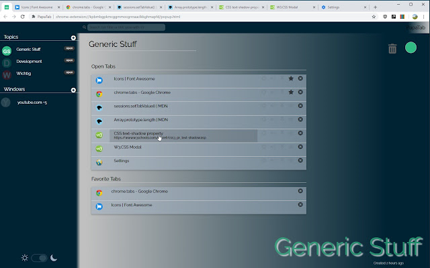The width and height of the screenshot is (430, 268).
Task: Open the Development topic
Action: coord(29,61)
